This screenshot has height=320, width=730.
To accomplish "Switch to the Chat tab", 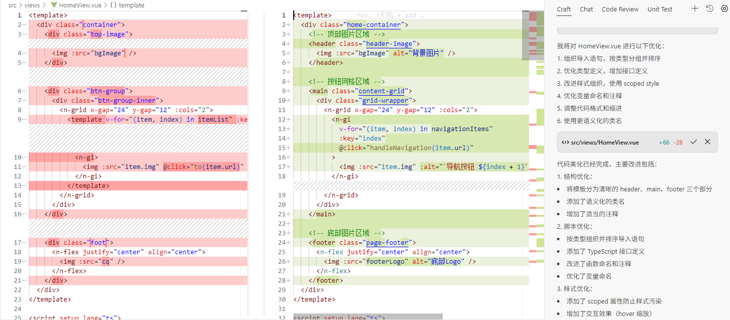I will coord(586,9).
